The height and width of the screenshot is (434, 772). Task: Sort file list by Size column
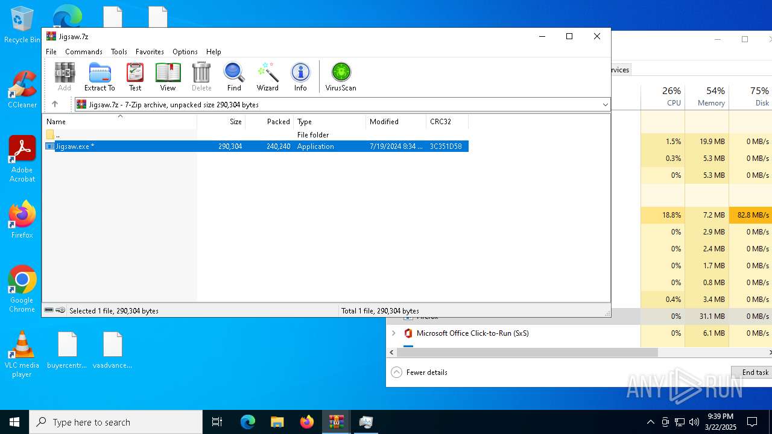click(x=221, y=122)
